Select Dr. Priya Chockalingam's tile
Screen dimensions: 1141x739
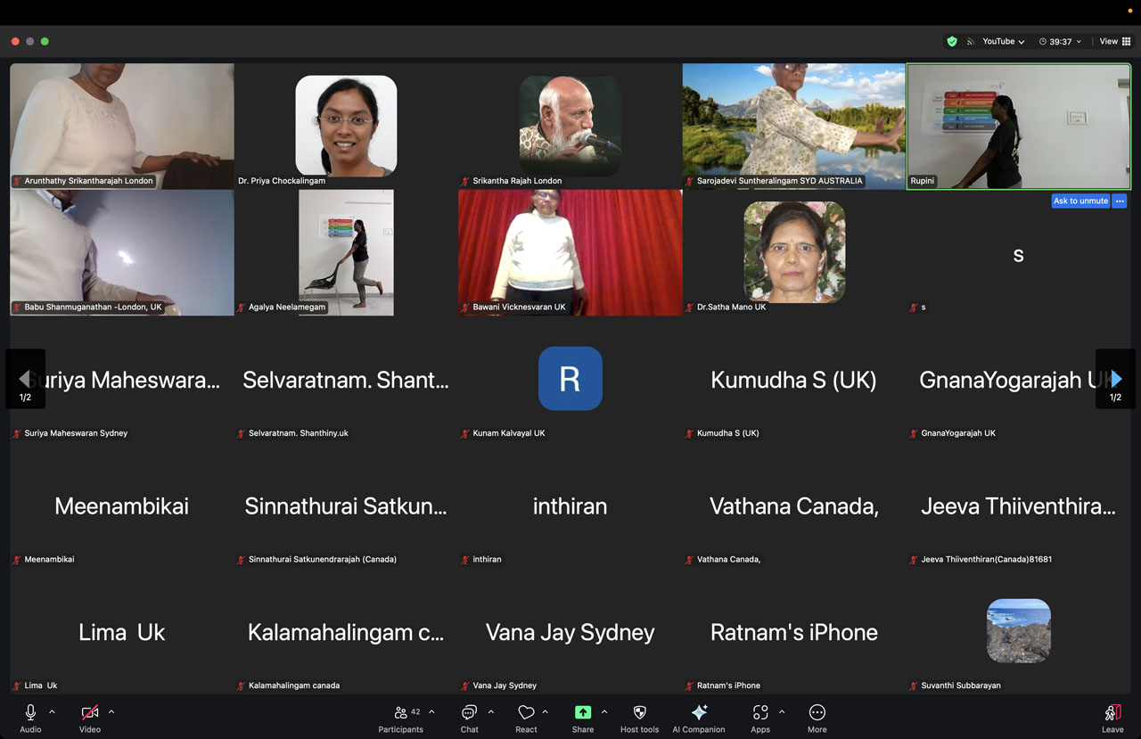pyautogui.click(x=346, y=126)
